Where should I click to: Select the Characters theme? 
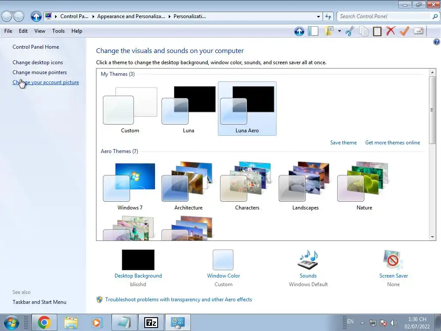point(247,186)
